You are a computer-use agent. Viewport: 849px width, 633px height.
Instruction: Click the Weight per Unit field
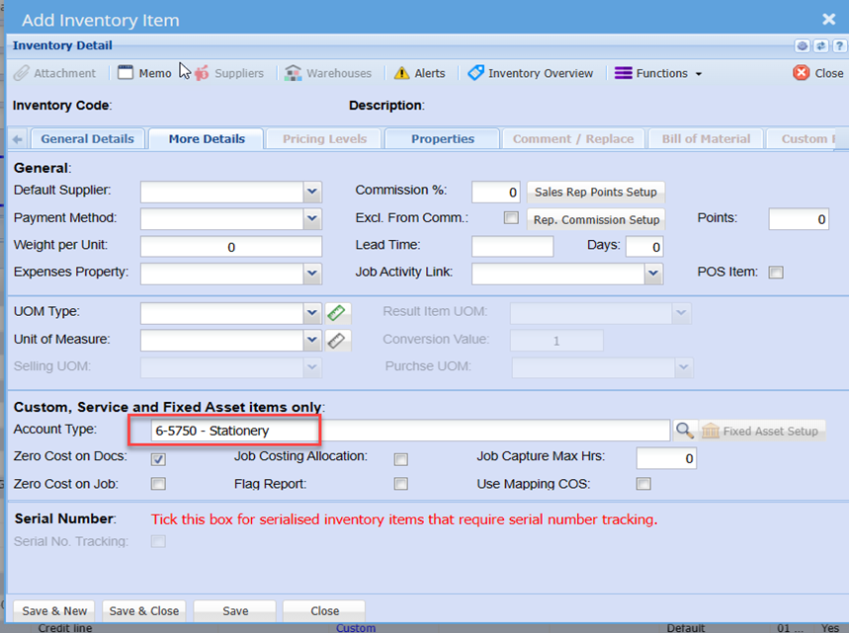231,247
